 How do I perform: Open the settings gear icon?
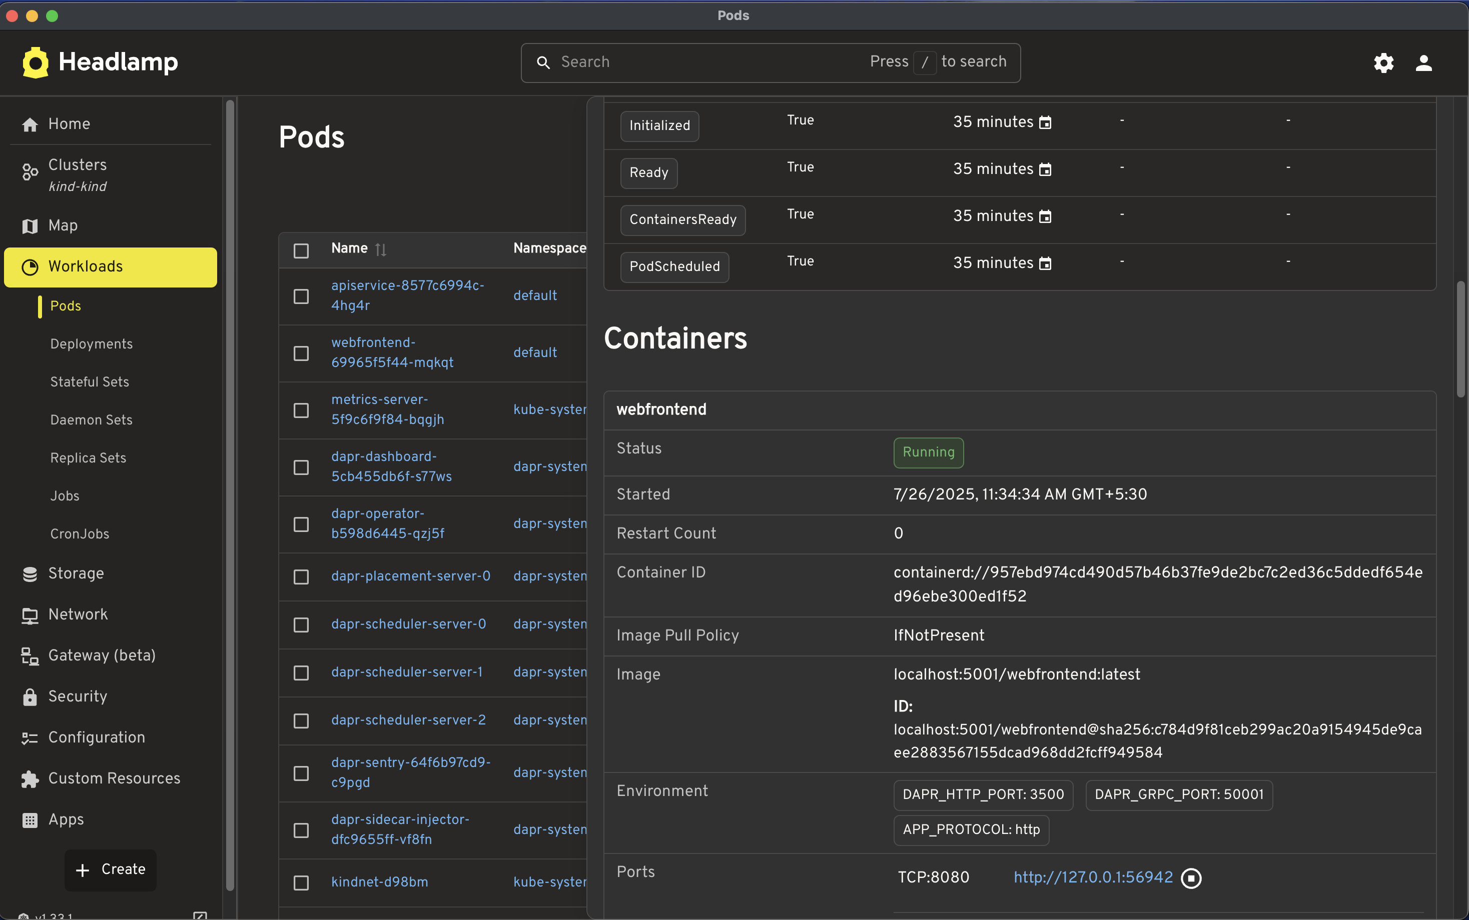(x=1383, y=62)
